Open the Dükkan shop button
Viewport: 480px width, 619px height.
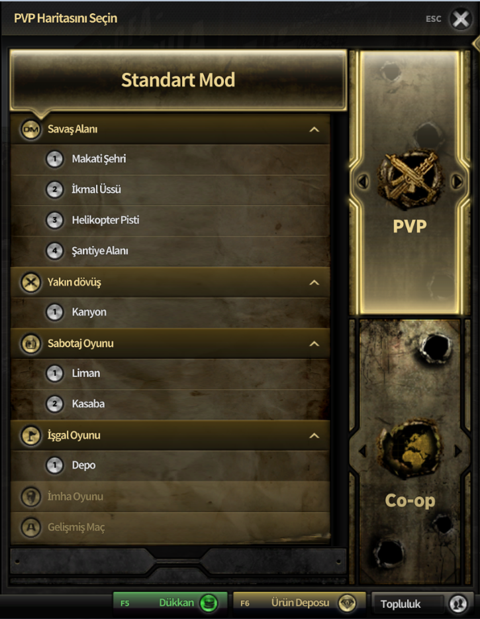170,603
